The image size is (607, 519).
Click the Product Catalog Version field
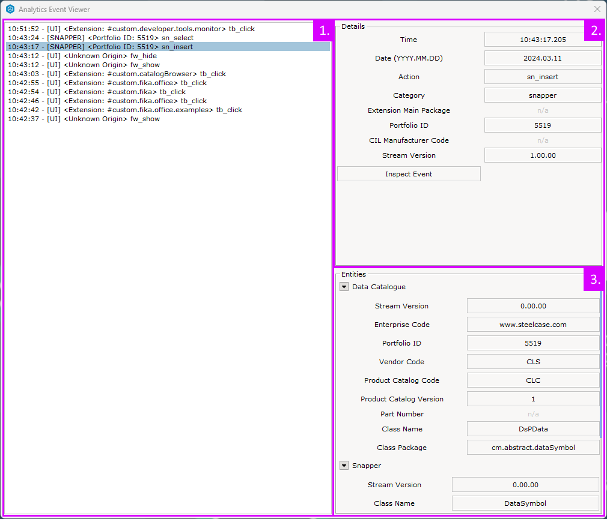point(533,398)
